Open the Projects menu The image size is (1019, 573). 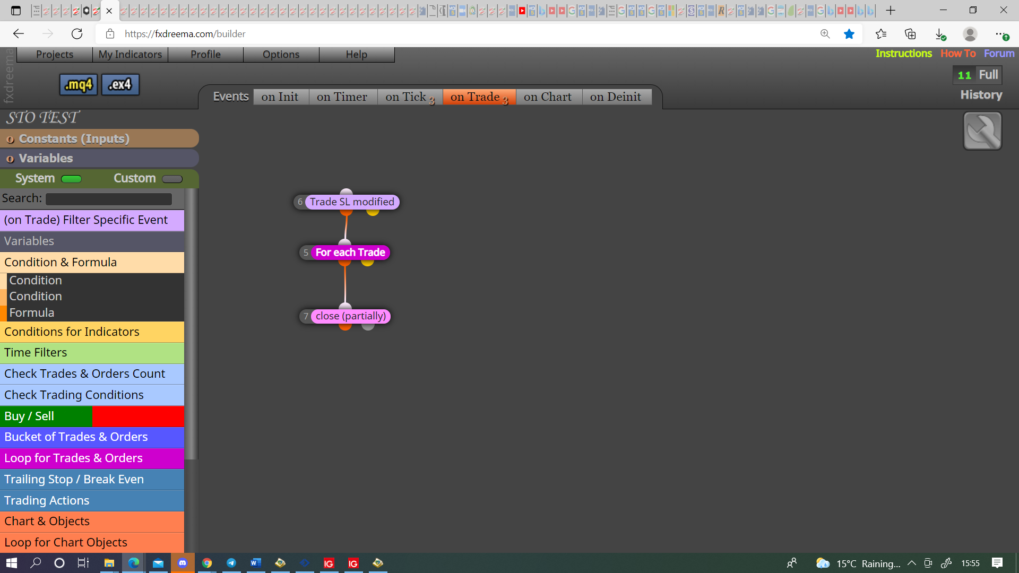[55, 54]
